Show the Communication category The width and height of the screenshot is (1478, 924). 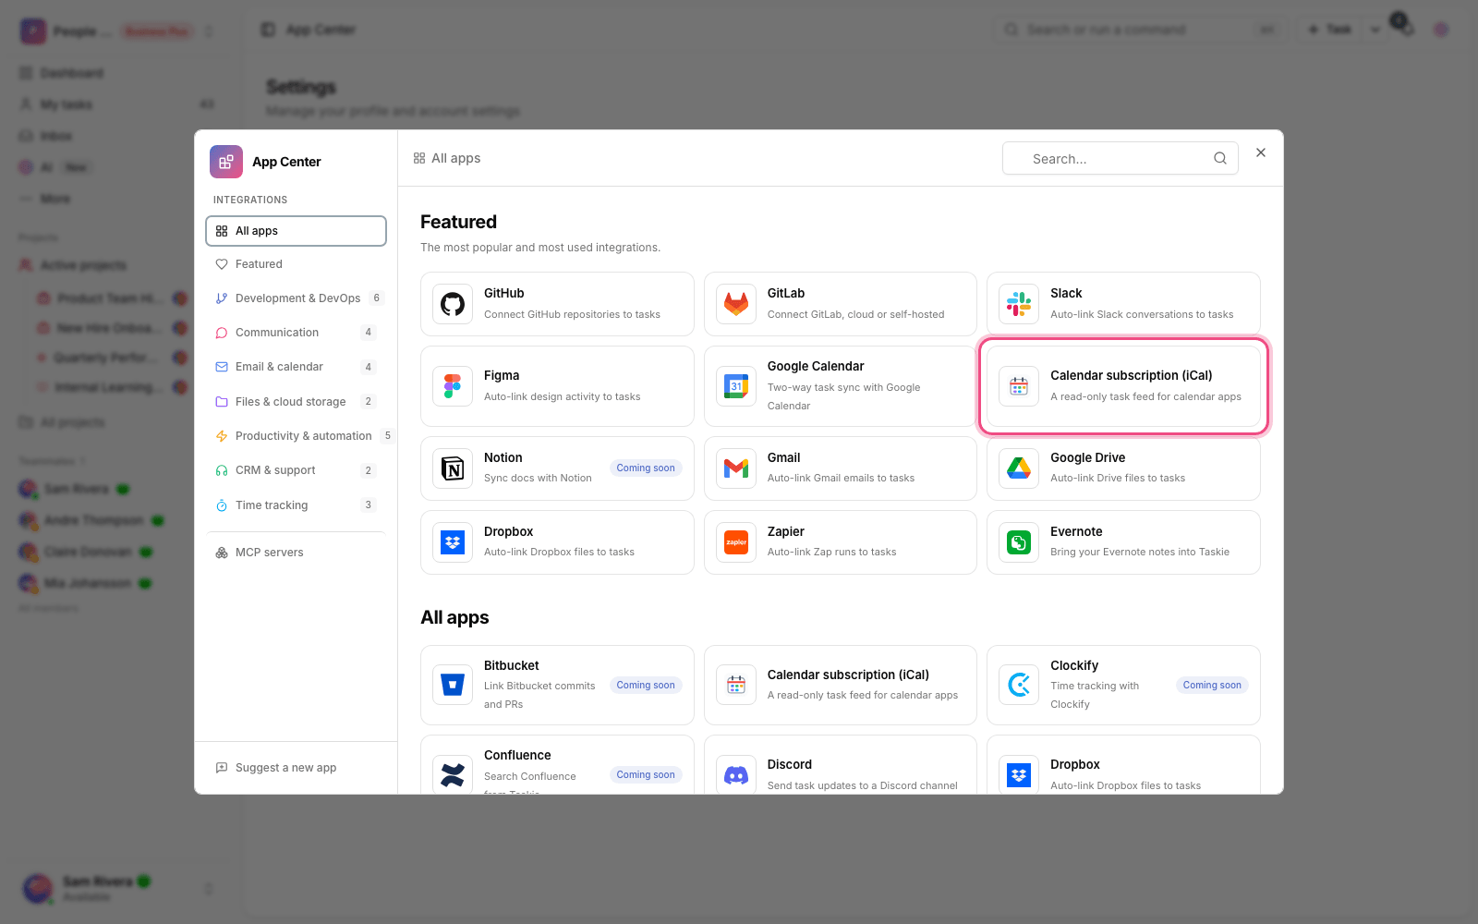(x=296, y=333)
